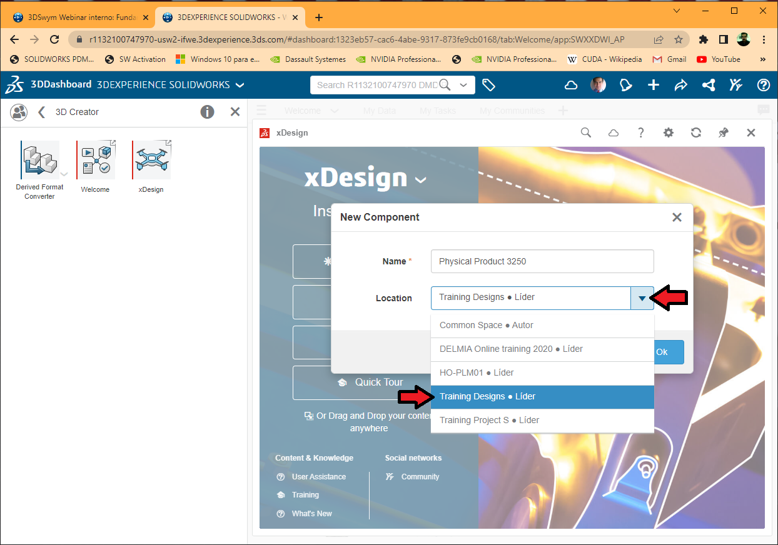Click the Name input field
The width and height of the screenshot is (778, 545).
point(542,261)
